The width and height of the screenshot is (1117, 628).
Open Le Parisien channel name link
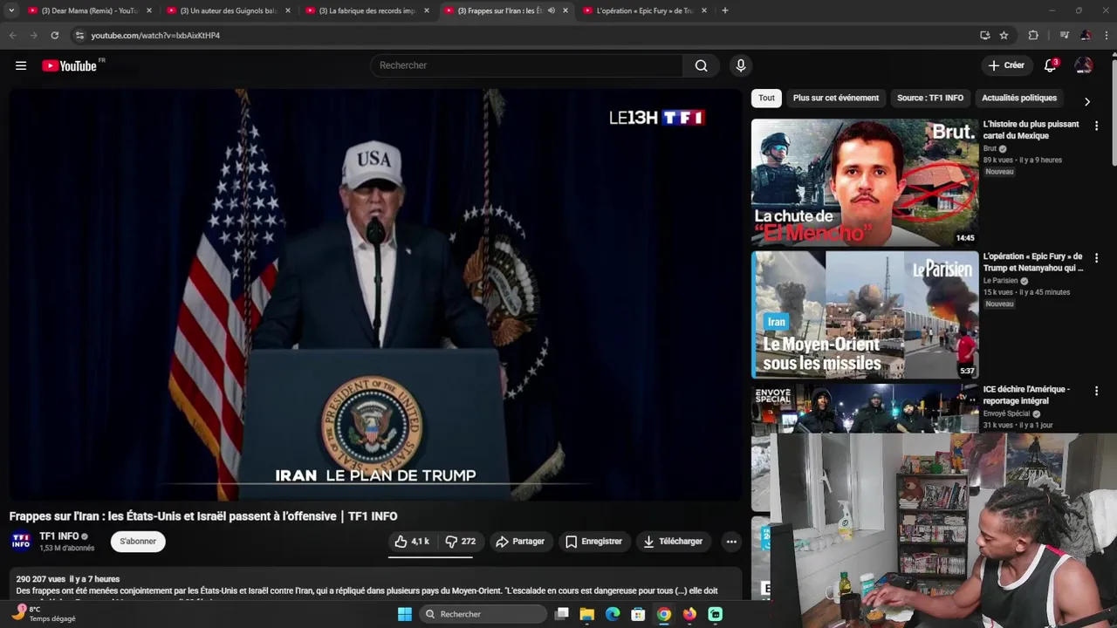click(x=1001, y=281)
